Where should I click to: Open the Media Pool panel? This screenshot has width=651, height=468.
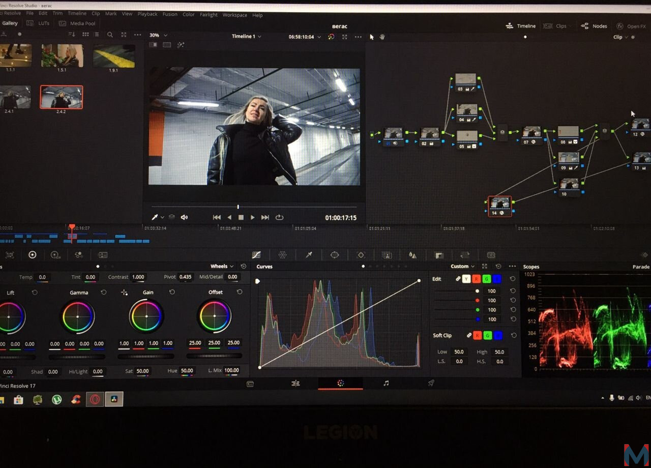point(77,23)
